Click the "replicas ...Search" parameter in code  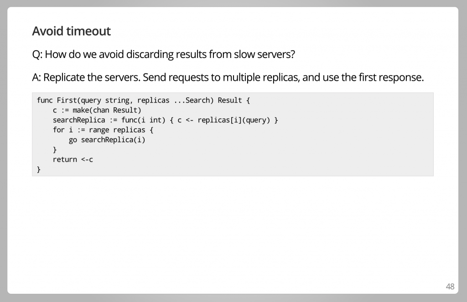point(174,100)
